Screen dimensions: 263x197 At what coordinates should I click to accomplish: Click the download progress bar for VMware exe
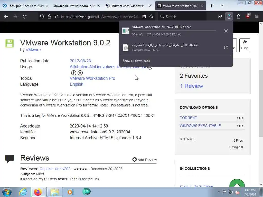tap(174, 31)
